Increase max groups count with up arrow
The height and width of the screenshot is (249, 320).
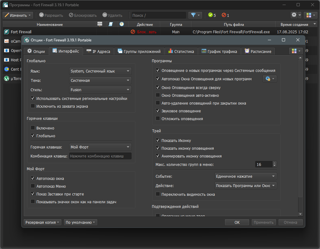point(274,163)
